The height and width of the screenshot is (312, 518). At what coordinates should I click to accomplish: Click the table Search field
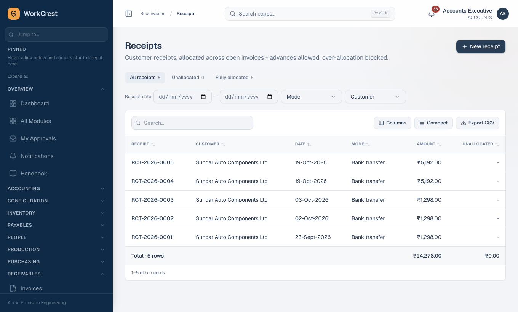click(192, 123)
